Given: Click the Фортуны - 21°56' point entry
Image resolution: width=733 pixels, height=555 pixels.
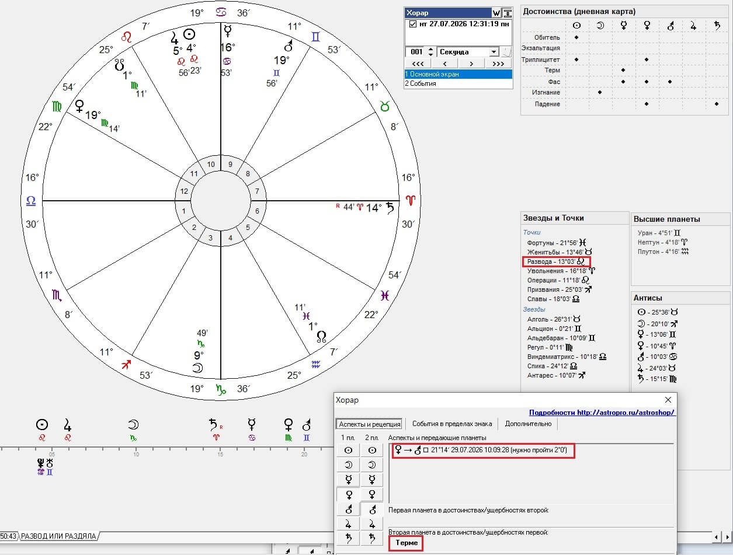Looking at the screenshot, I should coord(556,242).
